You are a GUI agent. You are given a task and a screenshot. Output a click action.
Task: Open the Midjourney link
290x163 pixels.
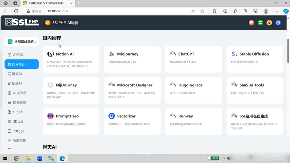click(128, 54)
